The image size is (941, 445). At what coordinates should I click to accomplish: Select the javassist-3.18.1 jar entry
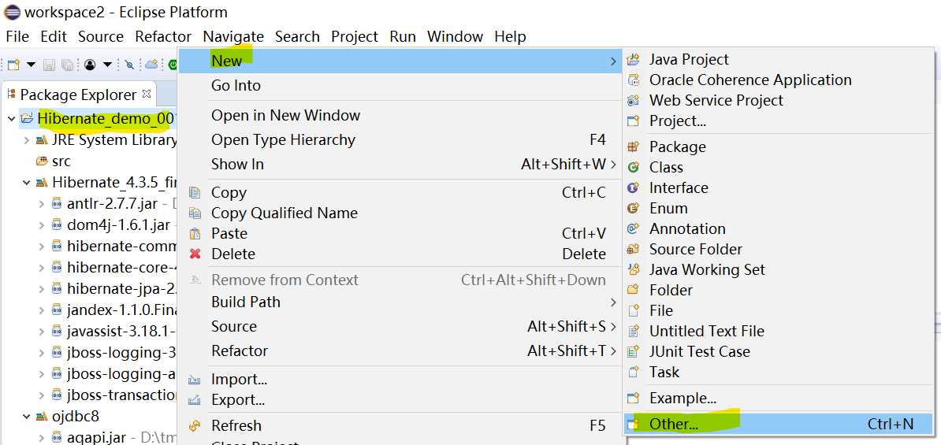tap(114, 331)
